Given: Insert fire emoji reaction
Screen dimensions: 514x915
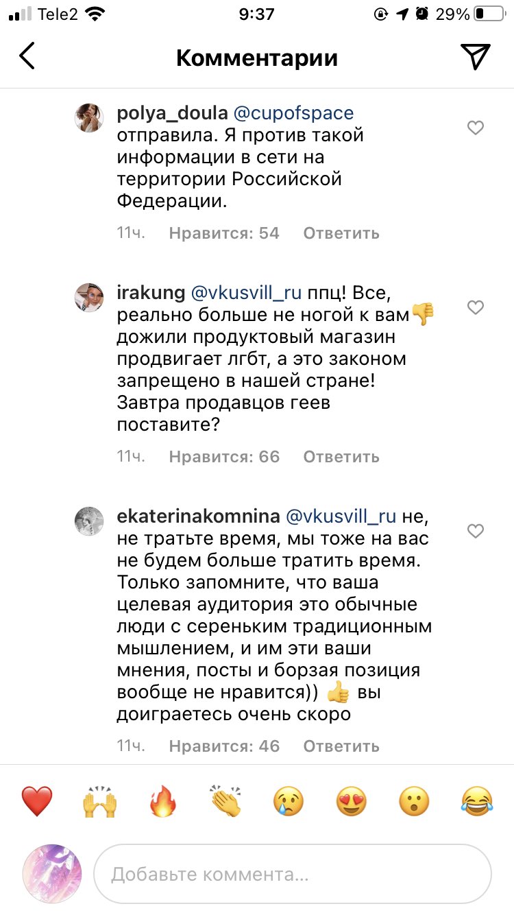Looking at the screenshot, I should tap(163, 800).
